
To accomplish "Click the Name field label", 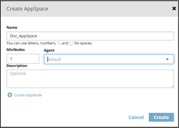I will 12,27.
